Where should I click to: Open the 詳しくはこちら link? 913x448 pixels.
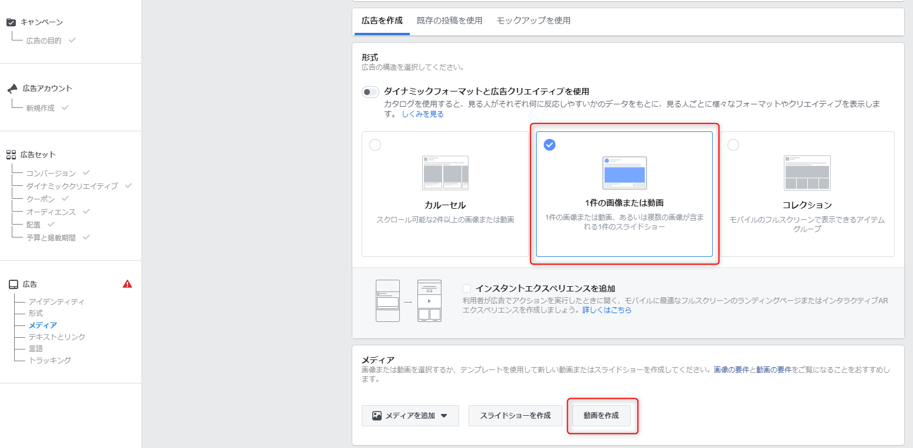coord(607,310)
